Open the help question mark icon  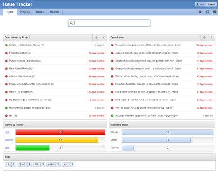[x=215, y=12]
